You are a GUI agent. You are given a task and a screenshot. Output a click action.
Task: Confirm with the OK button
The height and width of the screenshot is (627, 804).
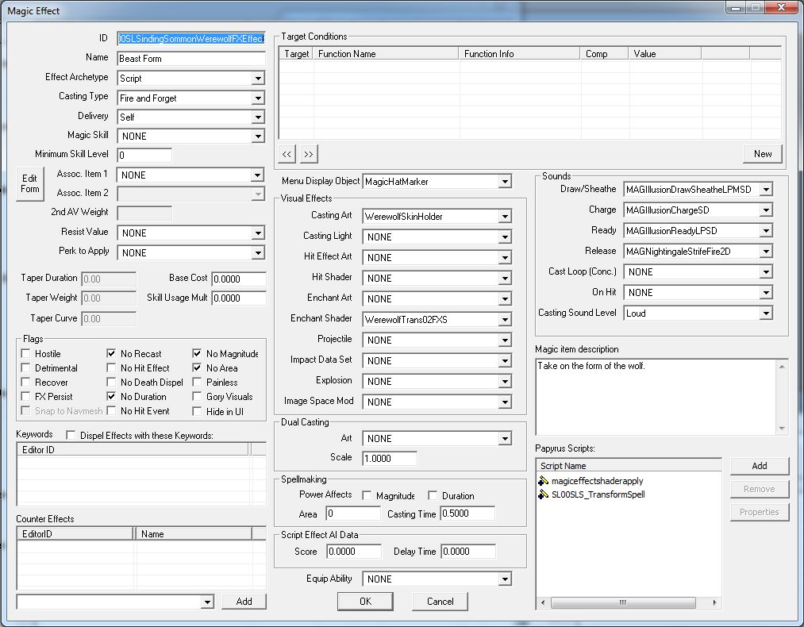click(365, 602)
